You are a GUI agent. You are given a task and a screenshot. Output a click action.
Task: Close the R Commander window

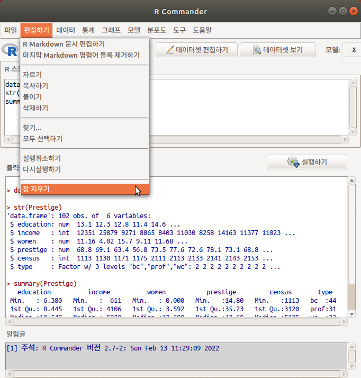(354, 11)
